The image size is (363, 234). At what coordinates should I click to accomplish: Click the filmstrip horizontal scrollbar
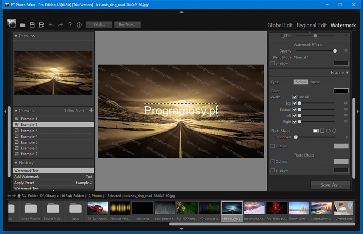pos(262,224)
